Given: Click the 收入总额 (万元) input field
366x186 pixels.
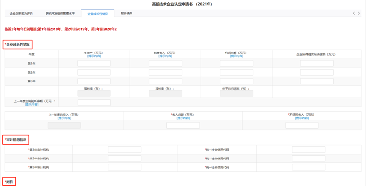Looking at the screenshot, I should (183, 125).
